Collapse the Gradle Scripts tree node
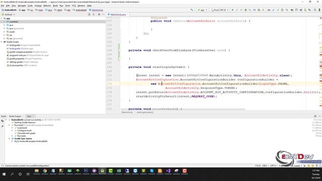The height and width of the screenshot is (181, 322). (x=2, y=42)
